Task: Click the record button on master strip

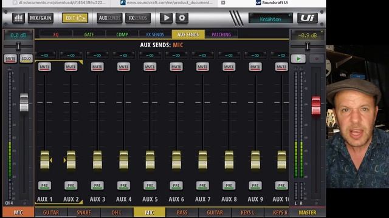Action: 317,59
